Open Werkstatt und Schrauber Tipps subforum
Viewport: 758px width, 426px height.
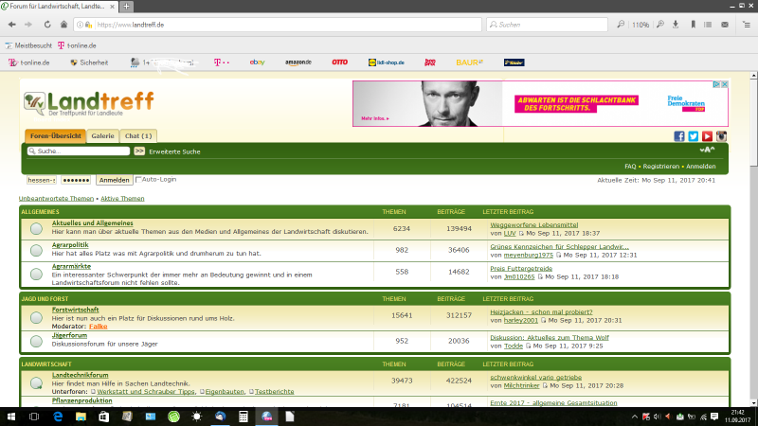click(x=146, y=392)
